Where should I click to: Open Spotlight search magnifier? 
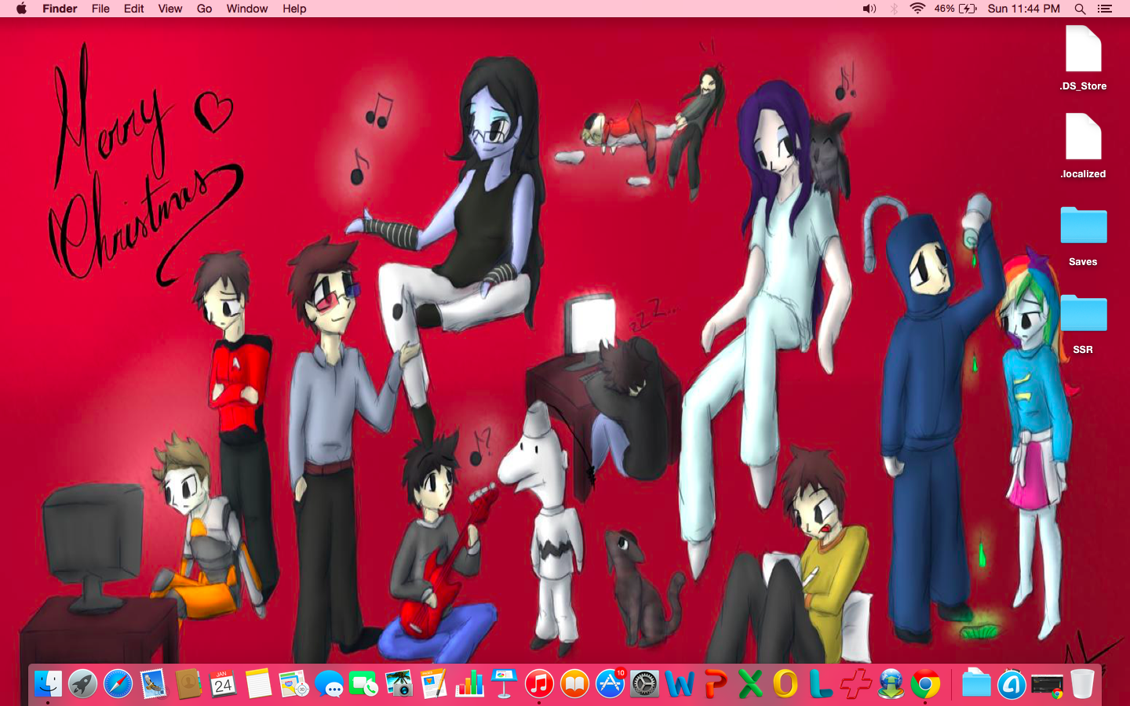pyautogui.click(x=1080, y=9)
